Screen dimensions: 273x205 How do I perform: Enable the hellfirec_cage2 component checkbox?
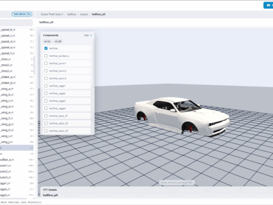pos(46,93)
